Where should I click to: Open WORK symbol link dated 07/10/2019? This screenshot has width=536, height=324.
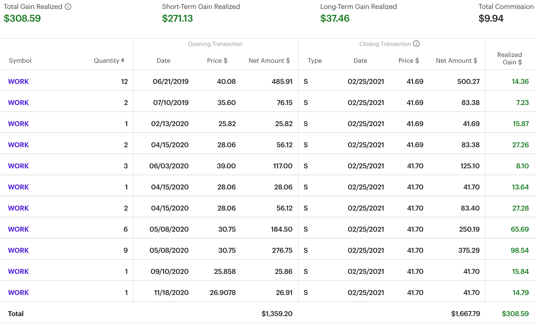coord(18,103)
